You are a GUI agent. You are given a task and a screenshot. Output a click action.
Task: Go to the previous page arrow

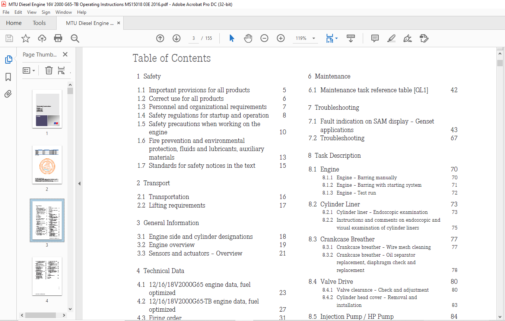pyautogui.click(x=160, y=38)
